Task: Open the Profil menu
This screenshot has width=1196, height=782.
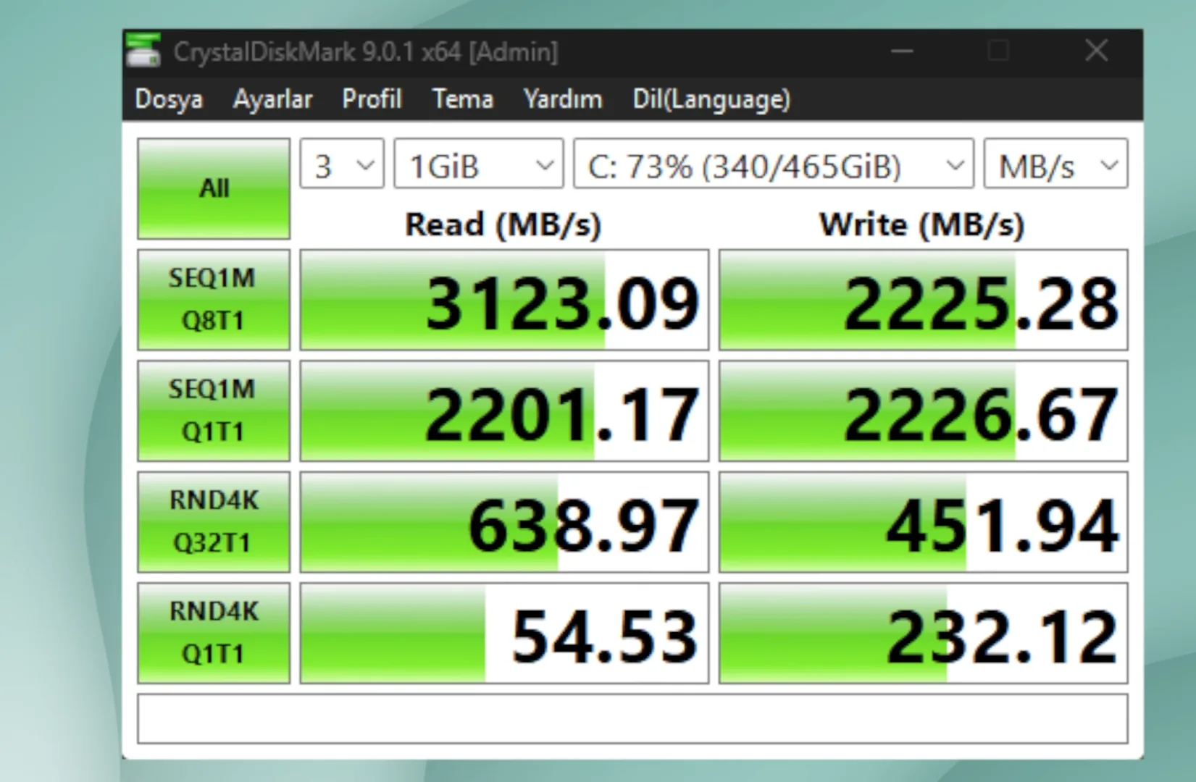Action: 372,99
